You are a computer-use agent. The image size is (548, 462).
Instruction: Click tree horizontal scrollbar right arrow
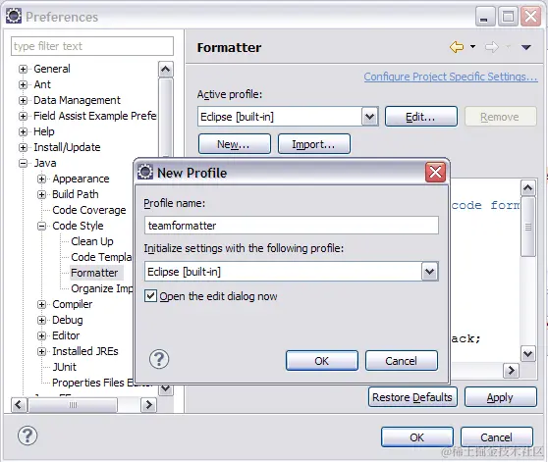tap(149, 405)
